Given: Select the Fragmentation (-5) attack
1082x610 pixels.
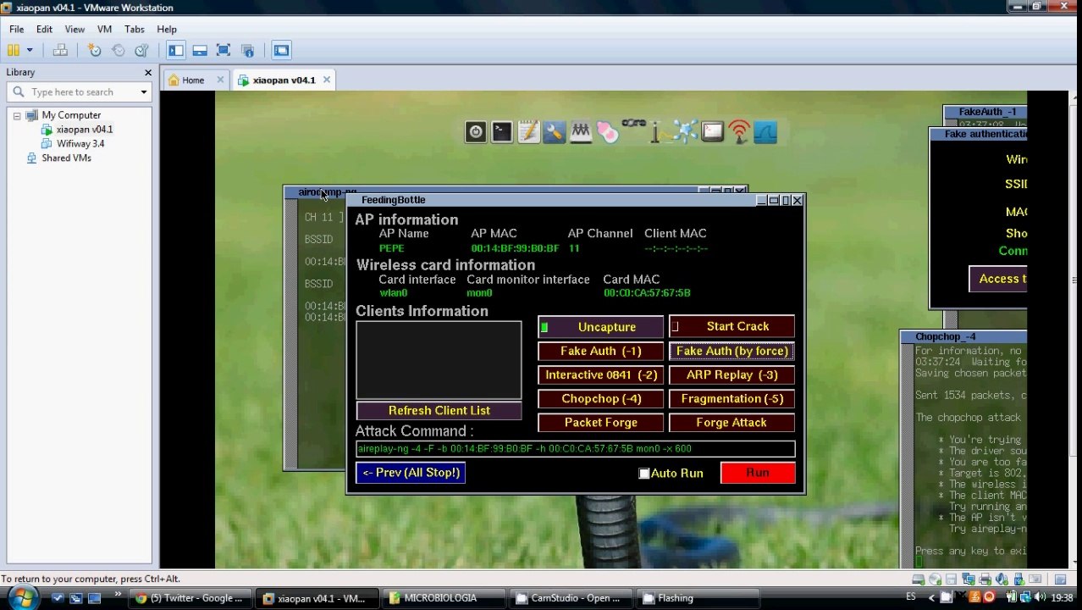Looking at the screenshot, I should tap(731, 398).
